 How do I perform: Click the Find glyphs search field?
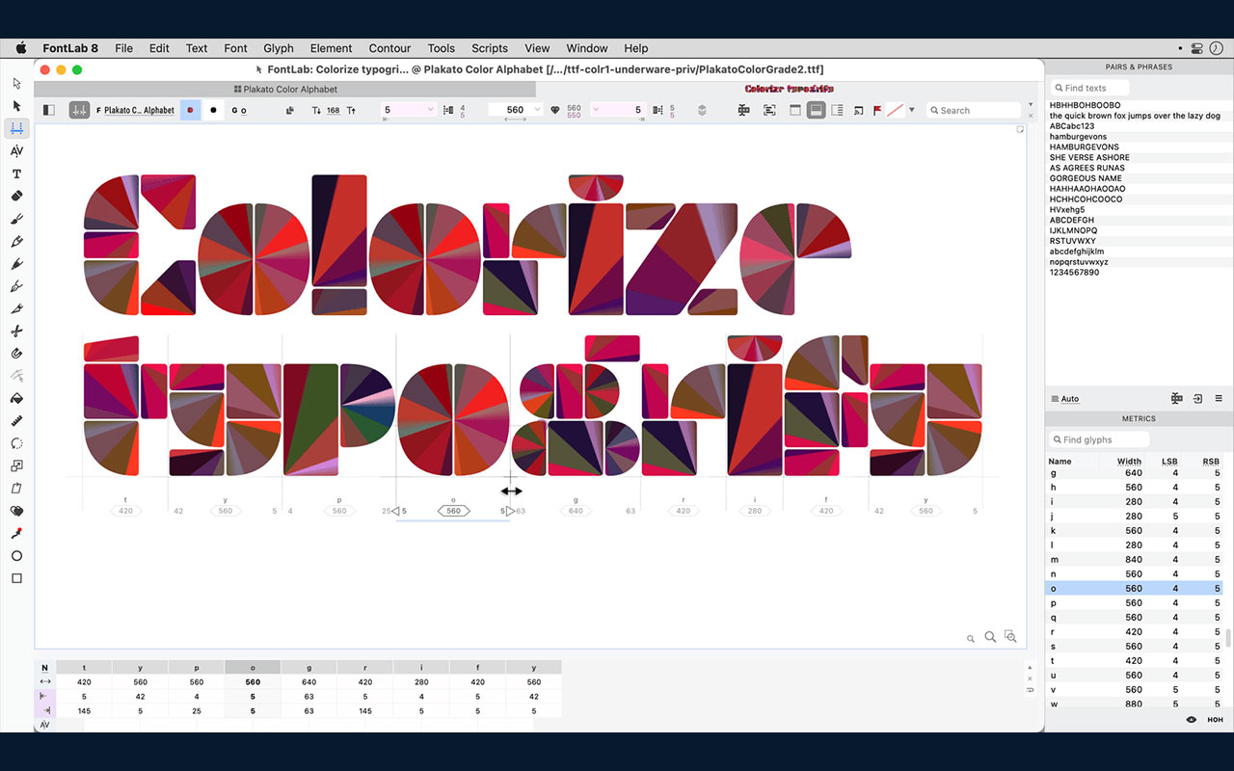coord(1100,439)
